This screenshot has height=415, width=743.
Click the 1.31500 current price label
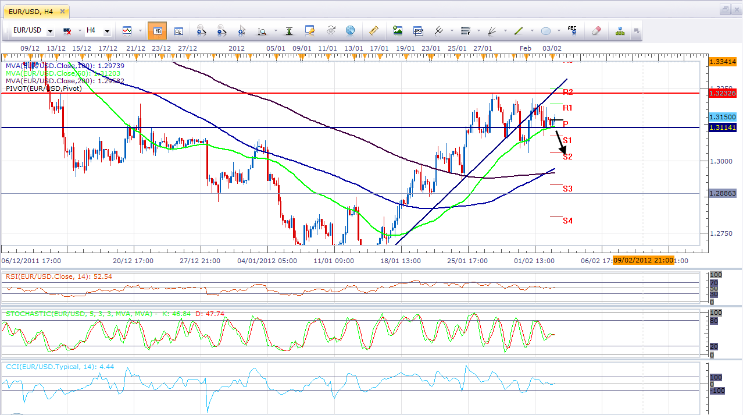[x=723, y=117]
